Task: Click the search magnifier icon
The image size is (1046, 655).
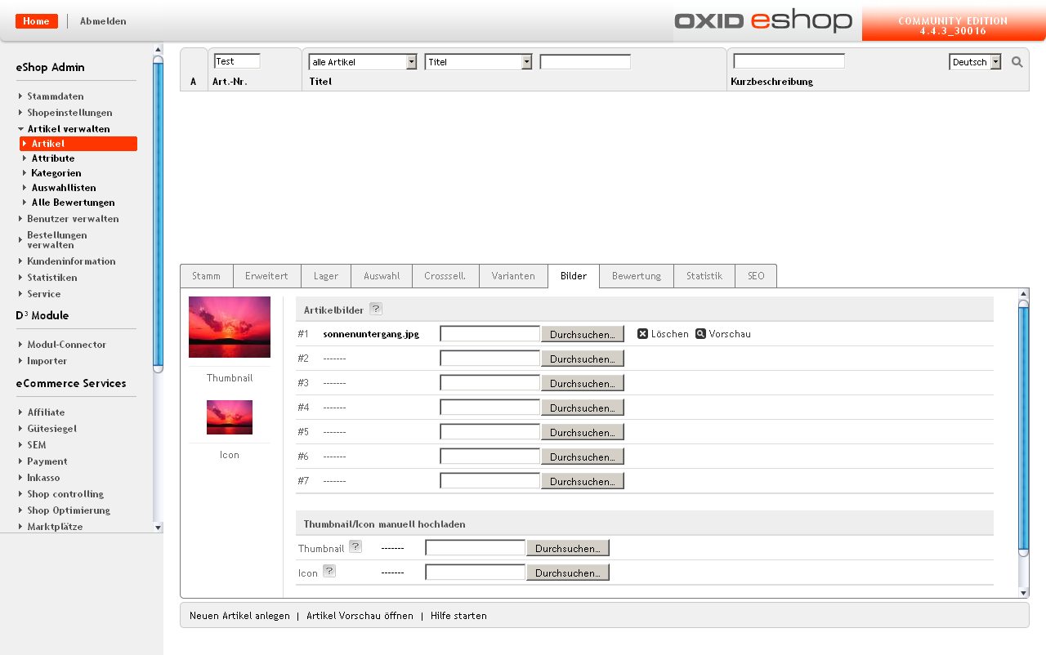Action: 1017,62
